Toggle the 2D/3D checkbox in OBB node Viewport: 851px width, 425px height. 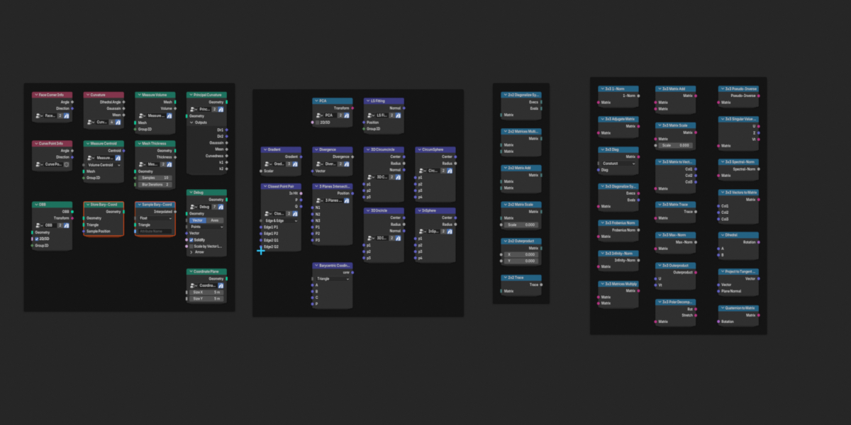point(37,239)
